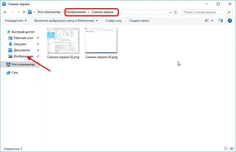Click the pin icon next to 'Загрузки'
Image resolution: width=236 pixels, height=152 pixels.
click(x=38, y=44)
